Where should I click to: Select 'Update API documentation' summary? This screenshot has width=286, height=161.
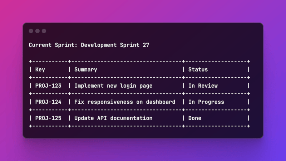[113, 118]
